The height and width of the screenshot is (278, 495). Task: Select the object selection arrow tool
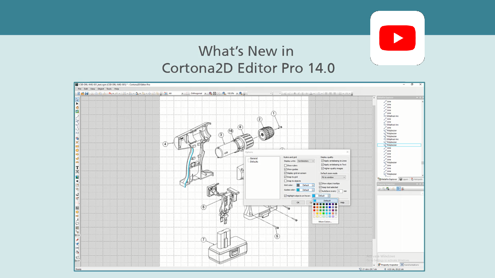coord(77,100)
